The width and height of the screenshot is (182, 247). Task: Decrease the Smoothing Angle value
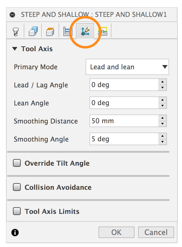point(162,142)
